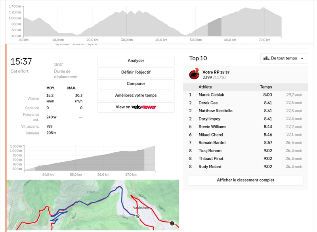Click the dropdown arrow next to De tout temps
Image resolution: width=317 pixels, height=232 pixels.
pyautogui.click(x=302, y=58)
